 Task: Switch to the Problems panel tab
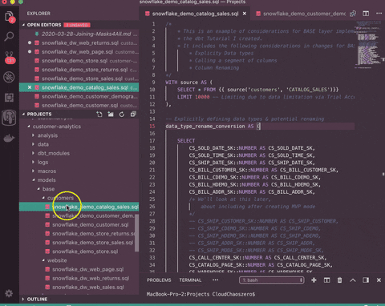click(x=159, y=280)
